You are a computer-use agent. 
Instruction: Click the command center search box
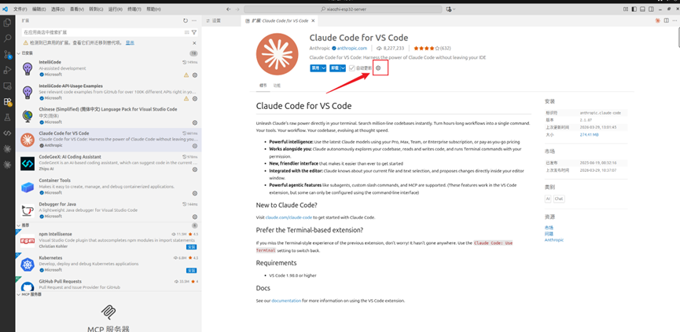coord(343,9)
